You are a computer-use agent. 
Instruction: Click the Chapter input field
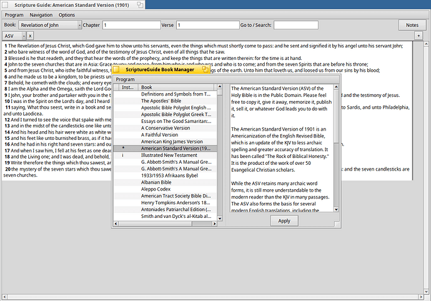coord(131,25)
